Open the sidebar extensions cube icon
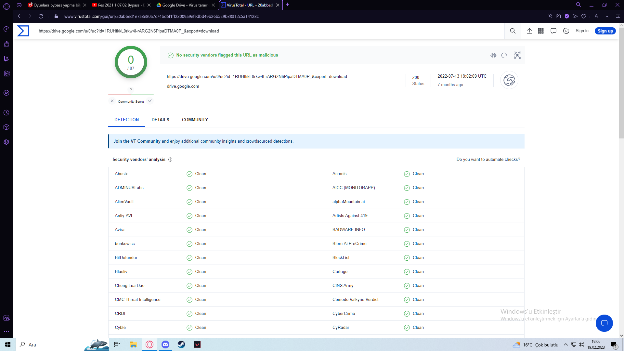The image size is (624, 351). [x=6, y=127]
